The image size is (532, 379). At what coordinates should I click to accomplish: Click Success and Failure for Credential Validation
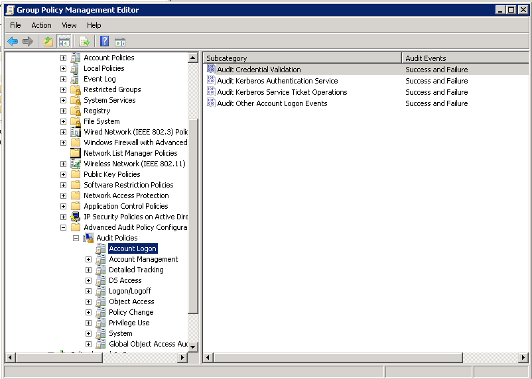[x=436, y=70]
